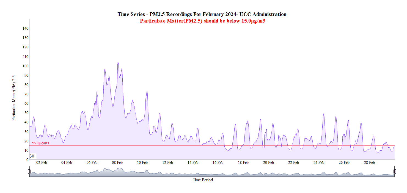Select the 10 Feb date tick label
This screenshot has height=193, width=407.
click(x=142, y=162)
